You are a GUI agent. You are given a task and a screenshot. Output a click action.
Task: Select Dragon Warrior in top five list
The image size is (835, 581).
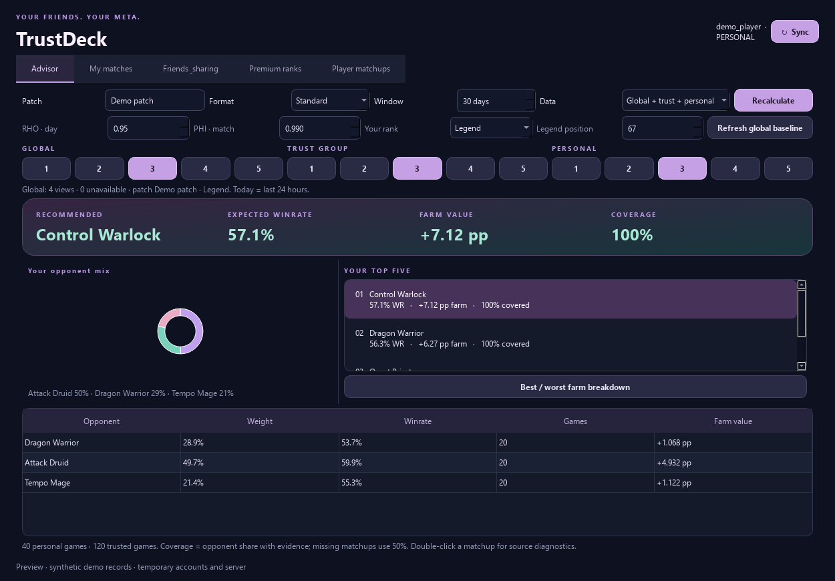click(x=570, y=338)
